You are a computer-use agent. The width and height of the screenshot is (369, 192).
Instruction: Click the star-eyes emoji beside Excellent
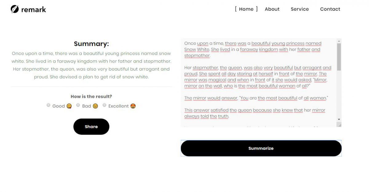point(133,106)
